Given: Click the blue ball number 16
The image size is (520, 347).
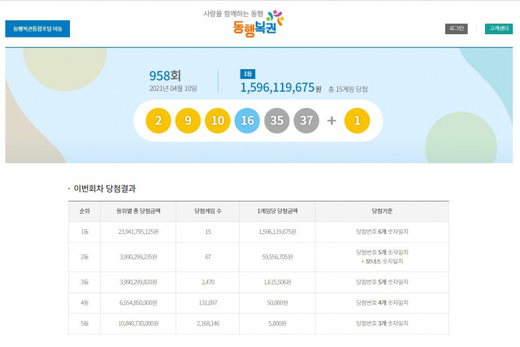Looking at the screenshot, I should [x=247, y=120].
